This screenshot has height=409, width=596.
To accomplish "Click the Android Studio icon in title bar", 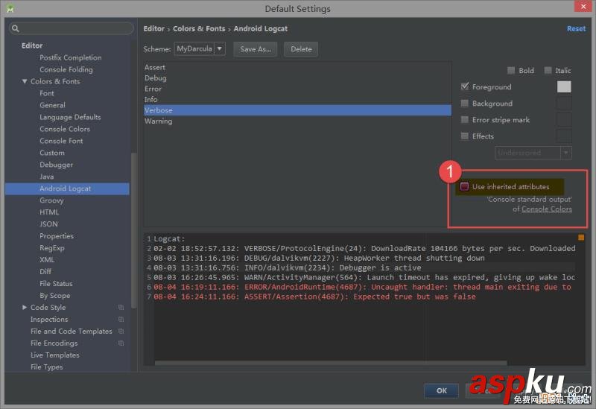I will 10,8.
